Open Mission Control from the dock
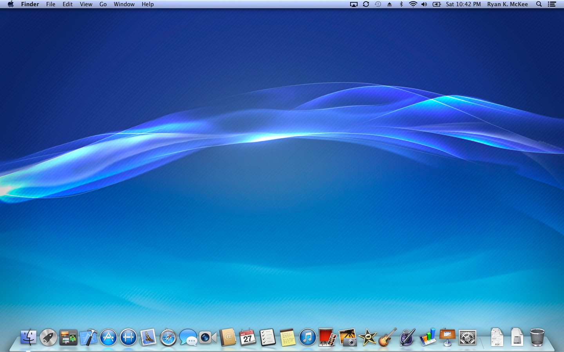This screenshot has width=564, height=352. click(69, 337)
